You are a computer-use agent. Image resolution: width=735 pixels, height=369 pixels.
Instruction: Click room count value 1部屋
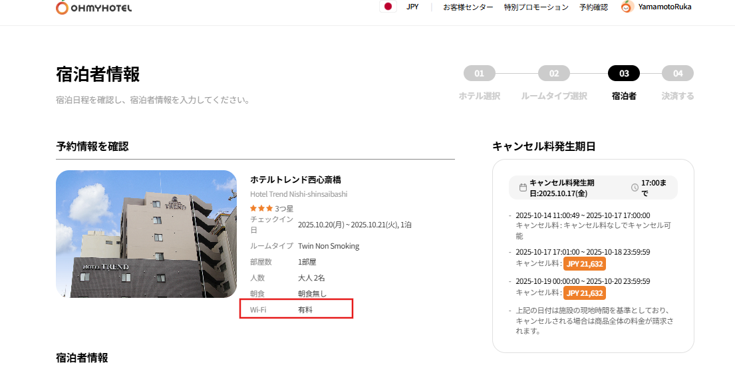307,262
